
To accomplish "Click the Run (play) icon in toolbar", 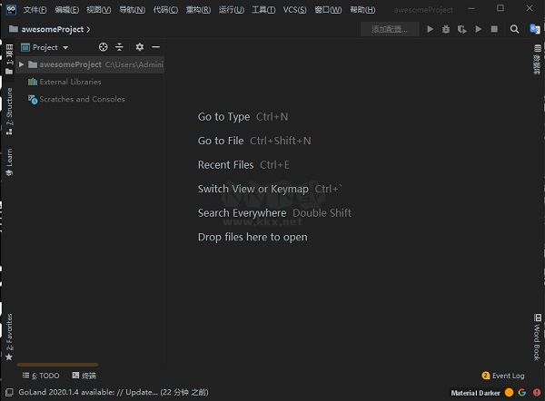I will click(431, 29).
